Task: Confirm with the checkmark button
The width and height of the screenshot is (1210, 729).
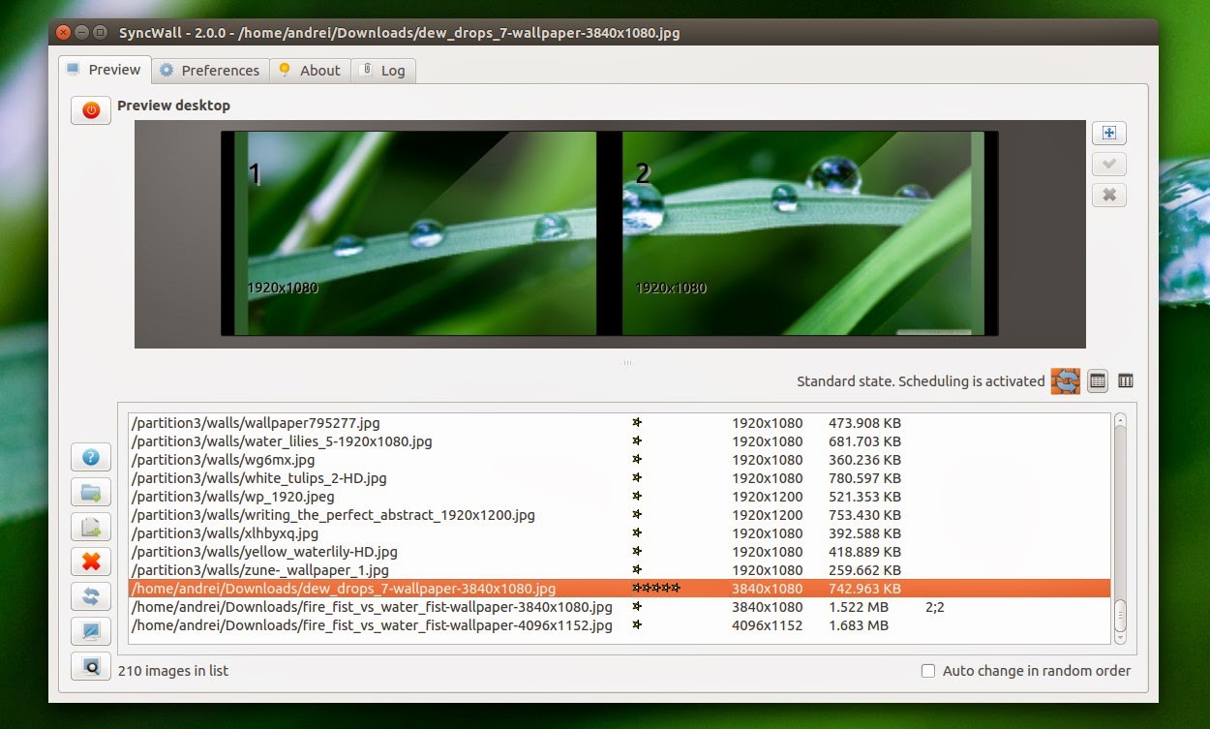Action: pyautogui.click(x=1109, y=164)
